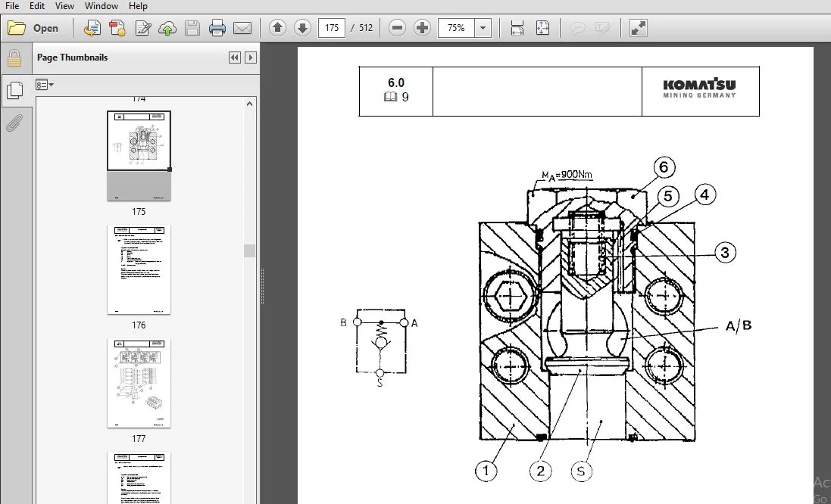Select the page 175 thumbnail
Image resolution: width=831 pixels, height=504 pixels.
click(139, 156)
